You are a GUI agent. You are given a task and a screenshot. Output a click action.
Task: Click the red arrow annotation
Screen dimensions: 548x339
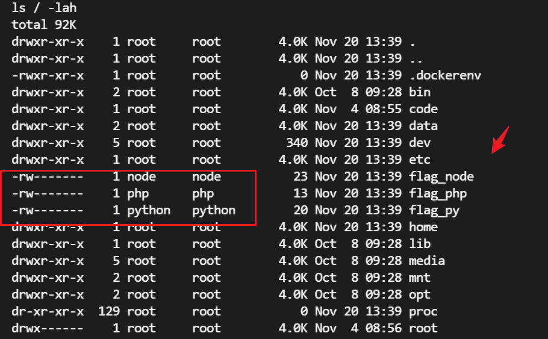point(500,140)
